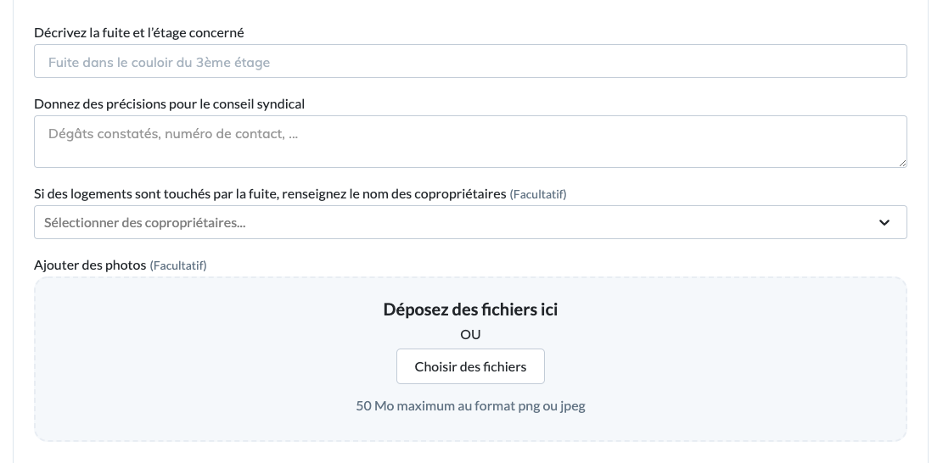Click placeholder text Dégâts constatés, numéro de contact
943x463 pixels.
click(x=173, y=133)
